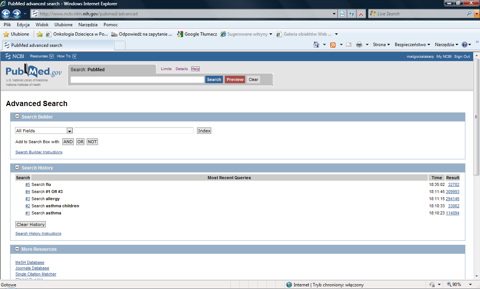480x289 pixels.
Task: Click the AND operator button
Action: [68, 142]
